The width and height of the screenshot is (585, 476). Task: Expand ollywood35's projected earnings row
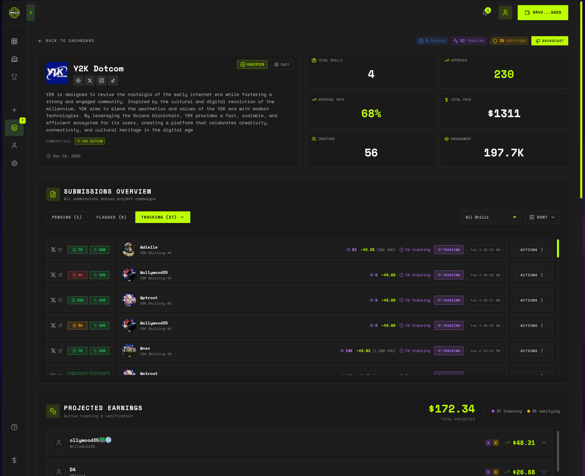click(x=544, y=443)
